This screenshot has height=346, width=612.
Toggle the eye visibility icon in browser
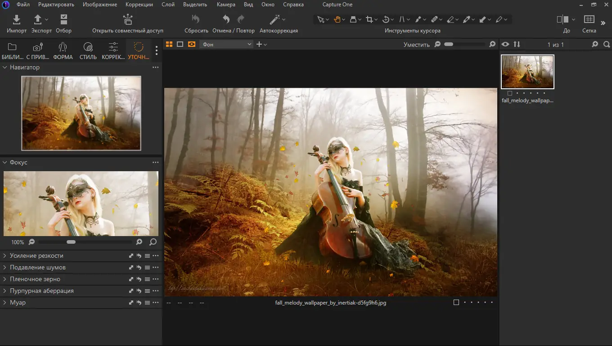click(506, 44)
